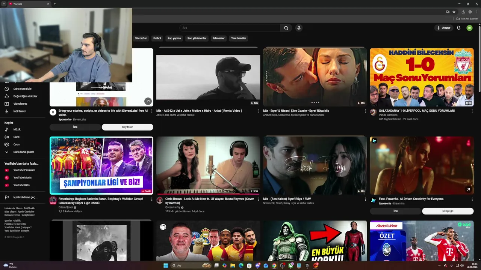Click the search magnifier button
481x270 pixels.
pyautogui.click(x=286, y=28)
